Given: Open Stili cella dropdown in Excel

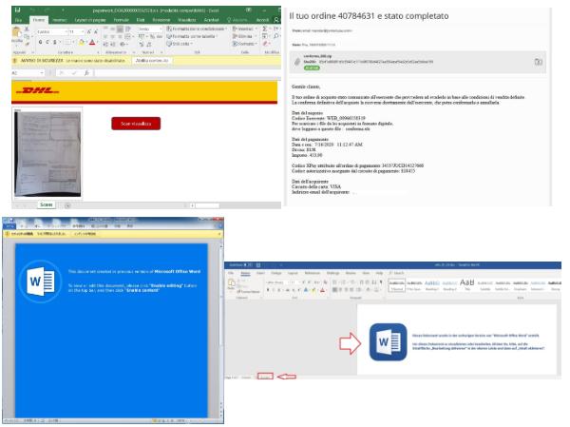Looking at the screenshot, I should (x=180, y=44).
